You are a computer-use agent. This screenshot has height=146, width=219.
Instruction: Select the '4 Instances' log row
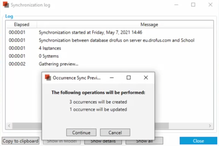[50, 48]
